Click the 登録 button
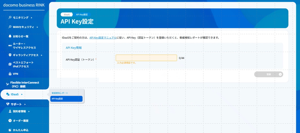Screen dimensions: 300x133 click(x=268, y=74)
